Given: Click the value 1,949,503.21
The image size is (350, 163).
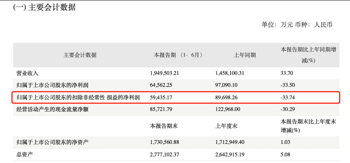Looking at the screenshot, I should point(165,73).
